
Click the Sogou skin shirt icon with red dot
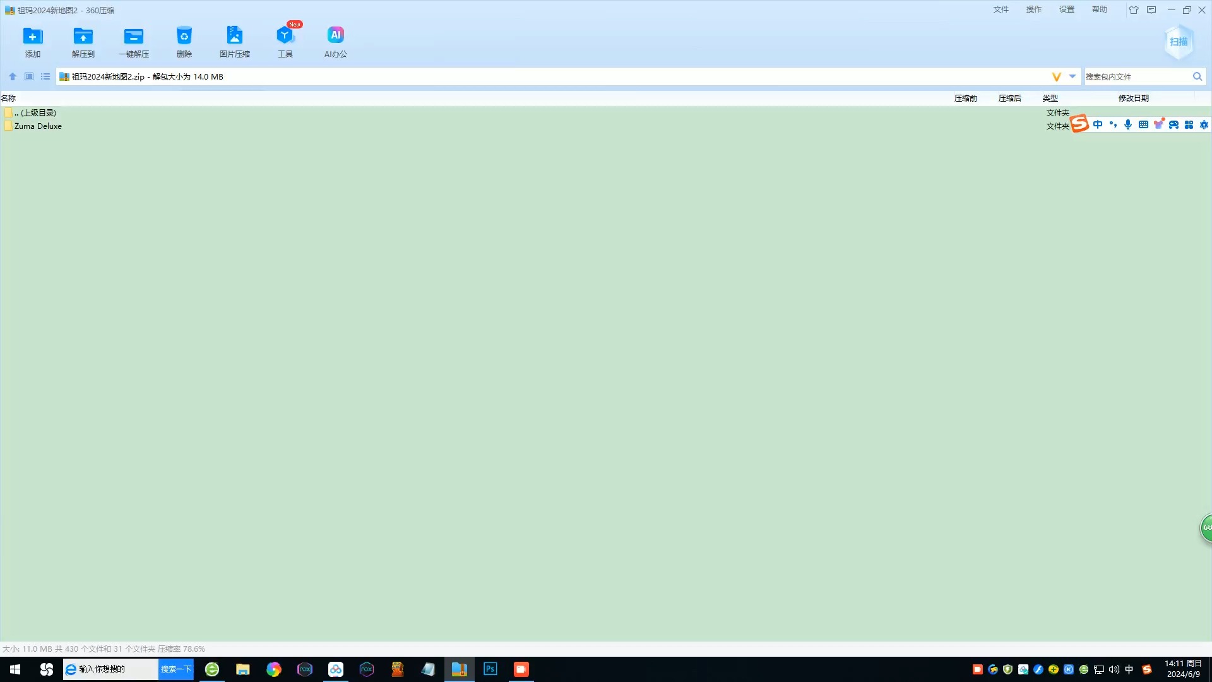click(x=1158, y=124)
